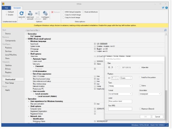Click the Join network icon
Screen dimensions: 172x129
[x=37, y=13]
